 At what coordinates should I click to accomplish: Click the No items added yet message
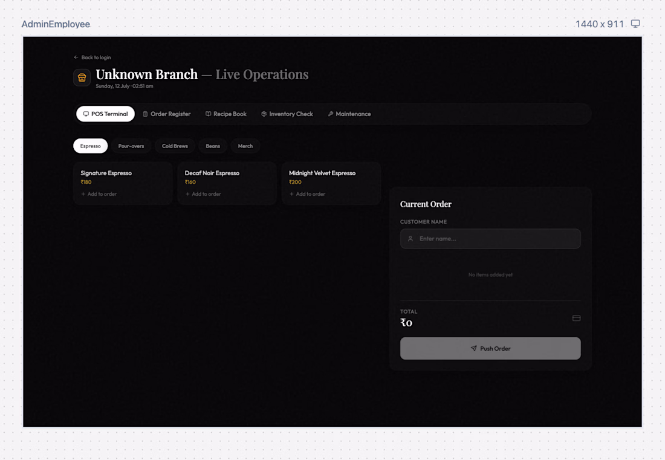tap(490, 274)
